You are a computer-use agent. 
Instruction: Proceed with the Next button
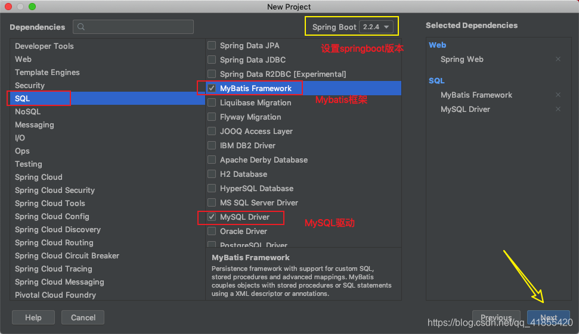point(549,317)
